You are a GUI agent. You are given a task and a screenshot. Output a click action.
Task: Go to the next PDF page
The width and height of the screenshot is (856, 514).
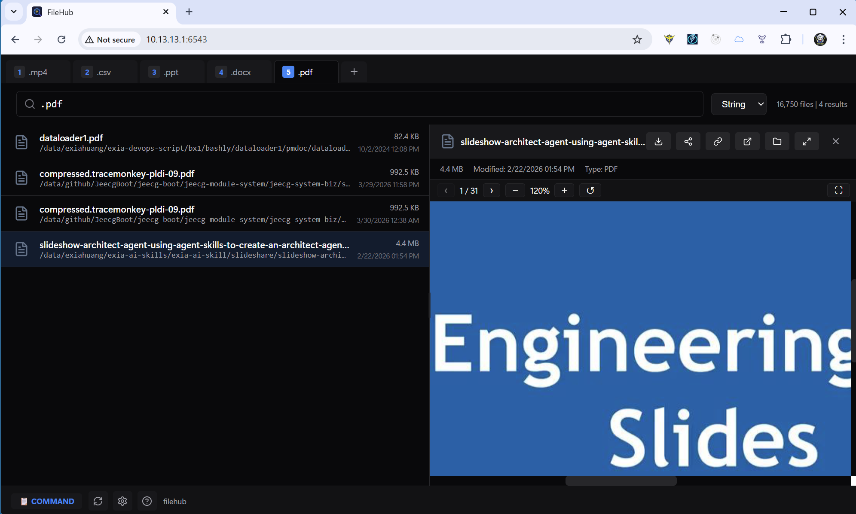tap(491, 190)
